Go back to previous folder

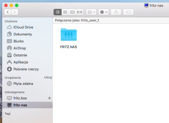[x=8, y=12]
